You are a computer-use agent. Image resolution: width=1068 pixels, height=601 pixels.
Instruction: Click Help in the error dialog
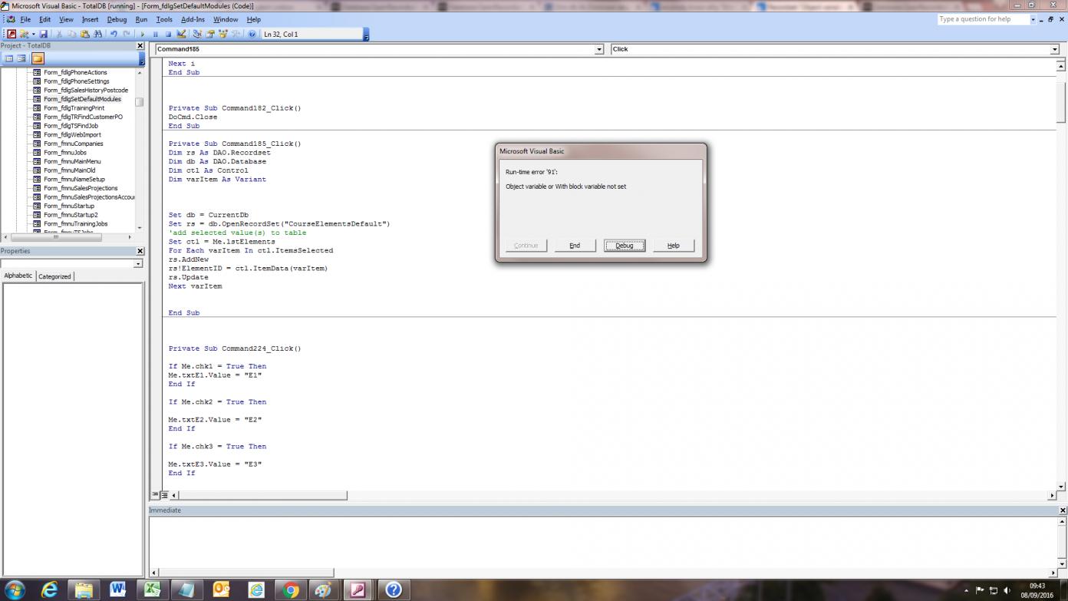[x=674, y=246]
